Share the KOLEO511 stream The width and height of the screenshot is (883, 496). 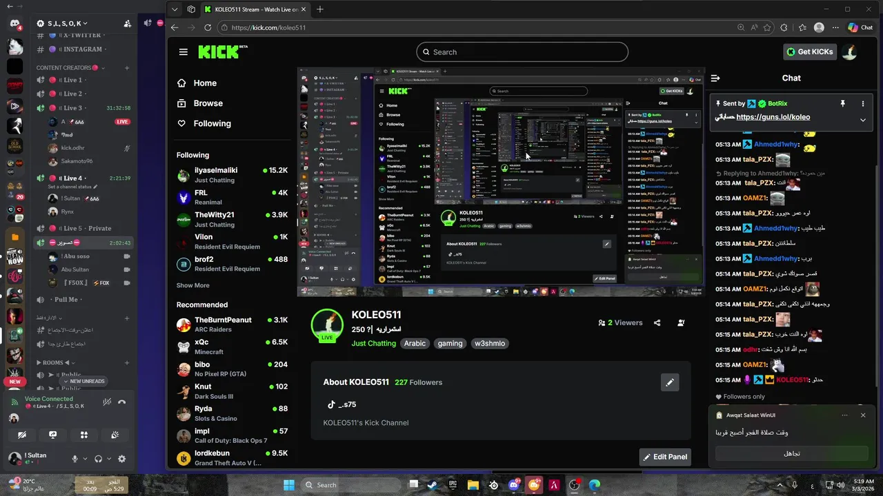tap(657, 322)
